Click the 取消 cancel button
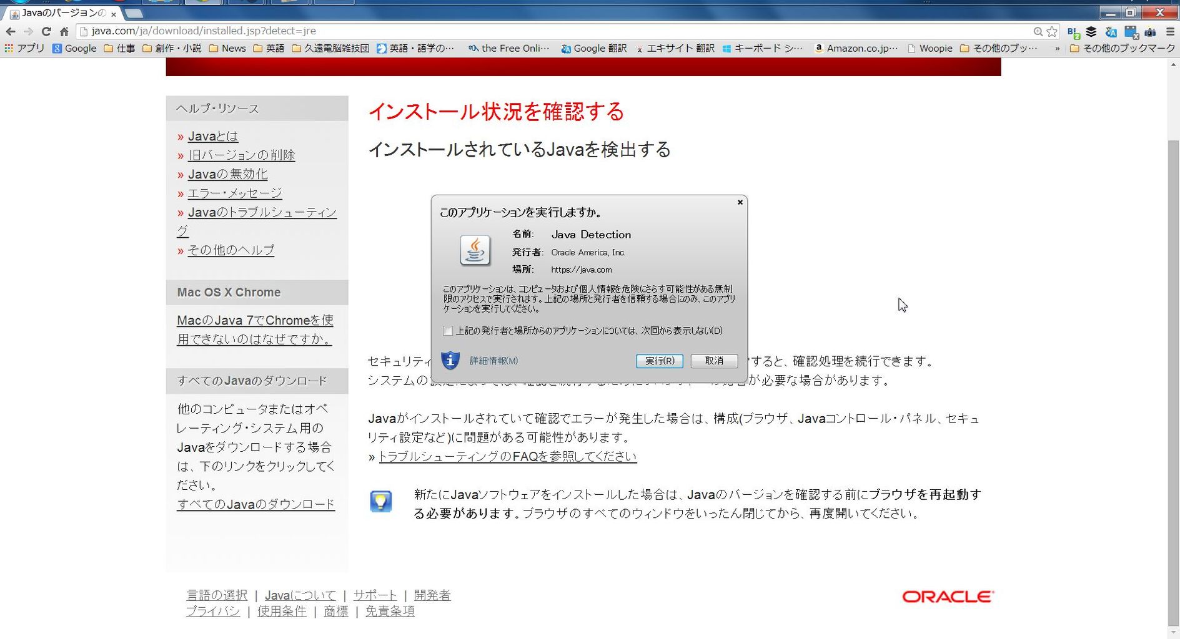This screenshot has height=639, width=1180. (714, 361)
